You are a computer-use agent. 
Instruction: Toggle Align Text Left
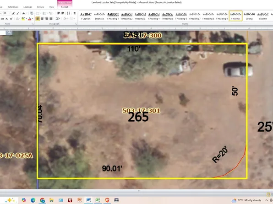point(38,19)
